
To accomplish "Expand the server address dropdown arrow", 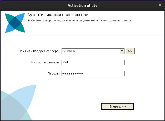I will [122, 51].
